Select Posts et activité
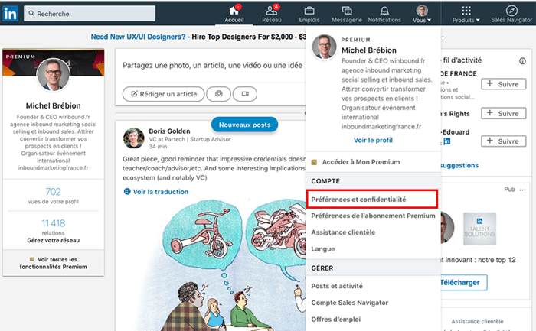This screenshot has width=536, height=331. coord(337,286)
